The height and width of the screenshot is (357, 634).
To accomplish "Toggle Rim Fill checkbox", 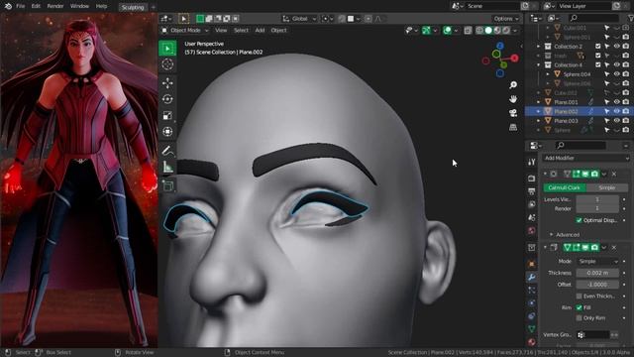I will click(579, 307).
